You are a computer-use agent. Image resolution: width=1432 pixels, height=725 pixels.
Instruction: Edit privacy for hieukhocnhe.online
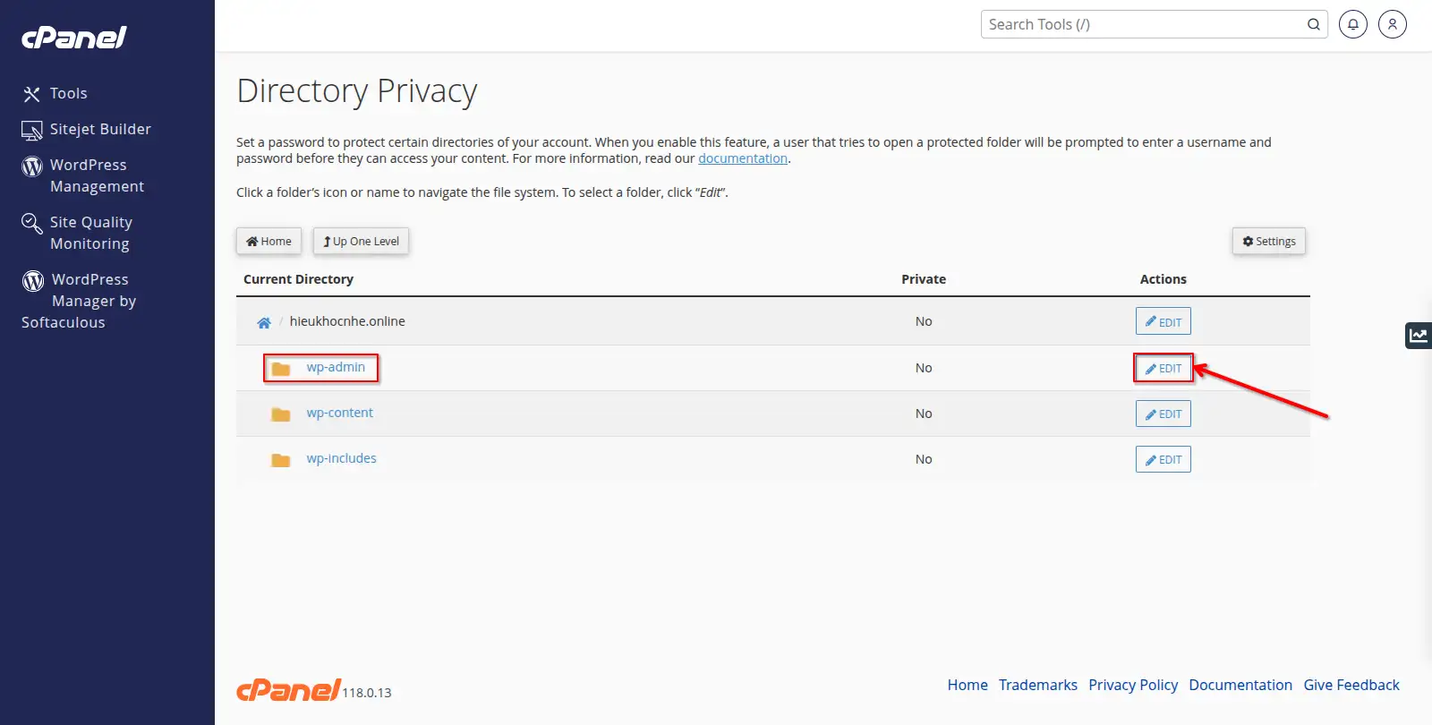[1163, 321]
